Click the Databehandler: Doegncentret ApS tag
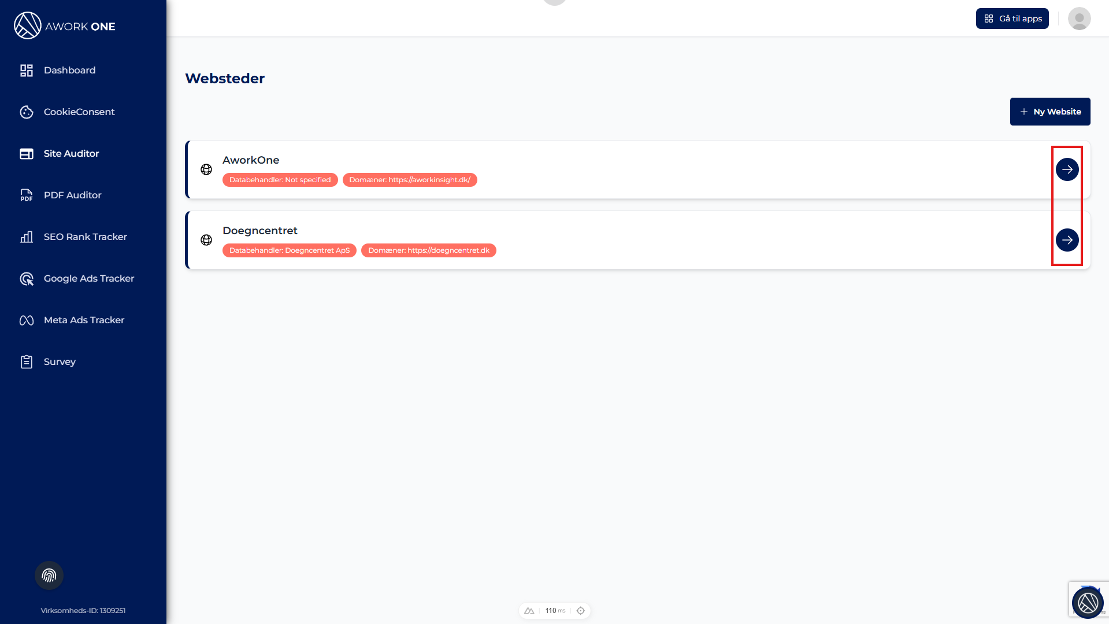The width and height of the screenshot is (1109, 624). tap(289, 250)
